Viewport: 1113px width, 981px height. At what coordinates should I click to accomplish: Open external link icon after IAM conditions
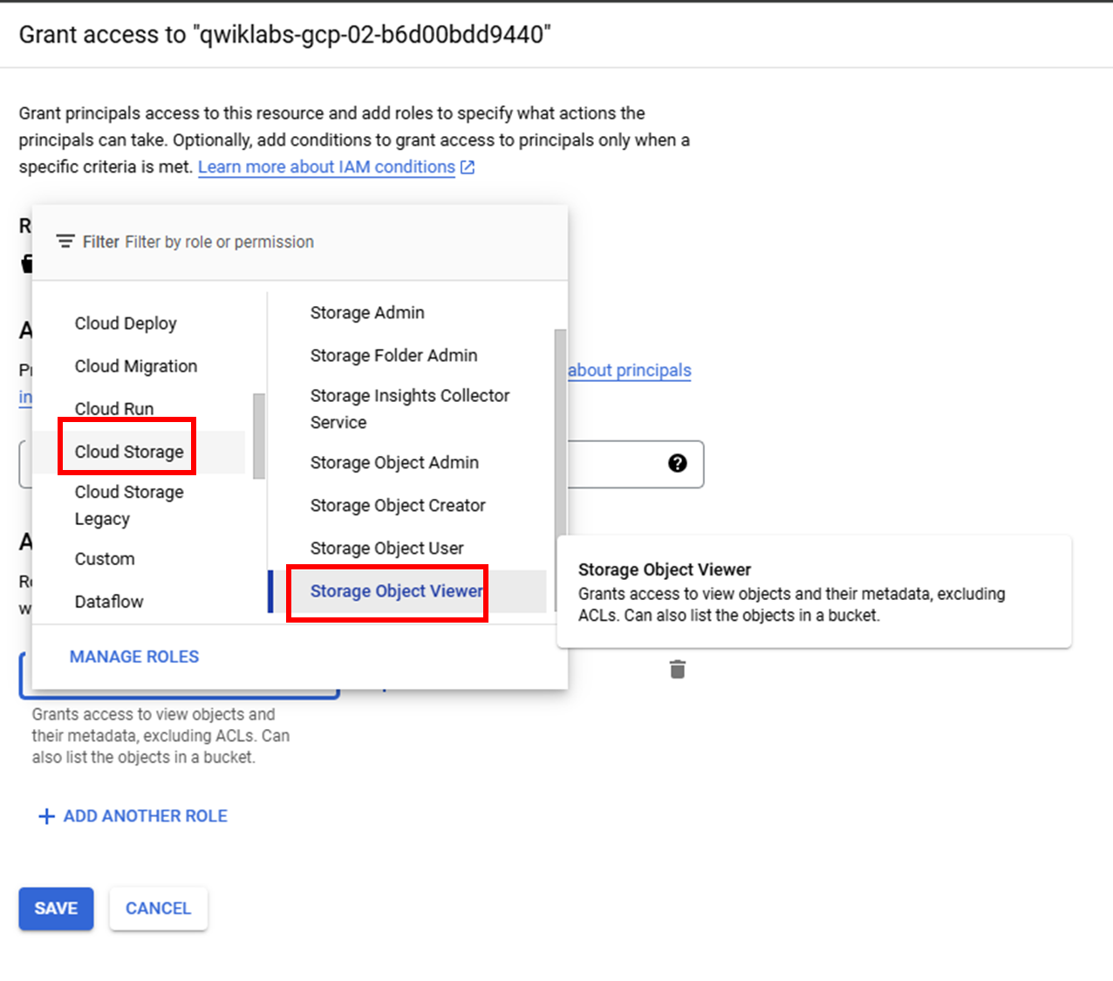coord(468,167)
